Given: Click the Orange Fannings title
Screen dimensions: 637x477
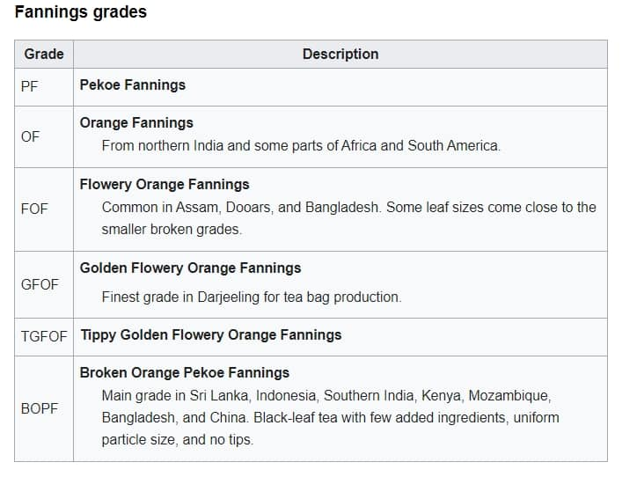Looking at the screenshot, I should (136, 122).
